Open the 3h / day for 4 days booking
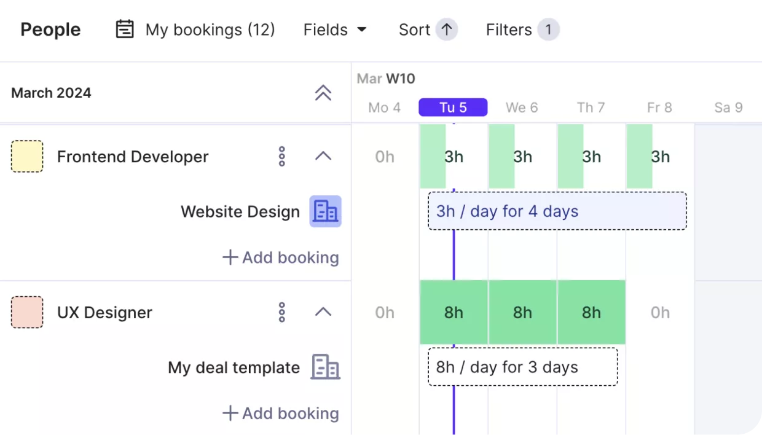 pyautogui.click(x=557, y=211)
